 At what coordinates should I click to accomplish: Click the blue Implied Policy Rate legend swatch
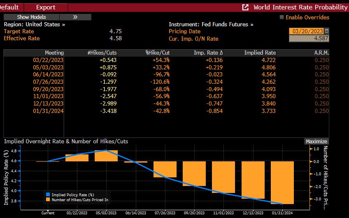coord(48,195)
